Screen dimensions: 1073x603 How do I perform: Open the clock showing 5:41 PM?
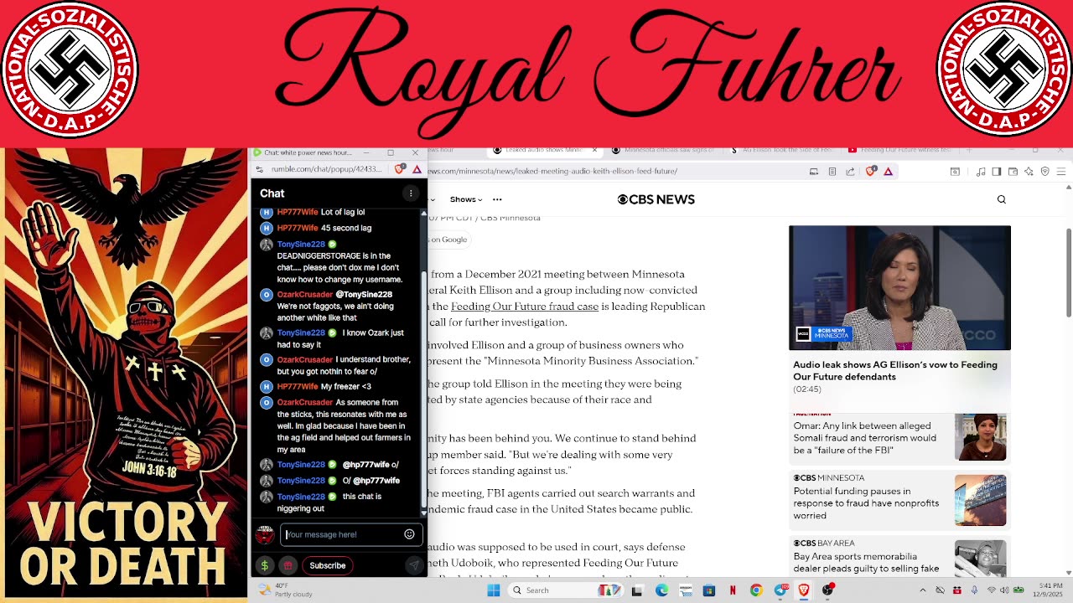coord(1049,590)
